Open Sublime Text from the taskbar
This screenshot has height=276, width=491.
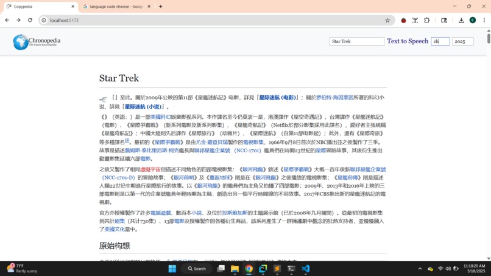point(277,269)
